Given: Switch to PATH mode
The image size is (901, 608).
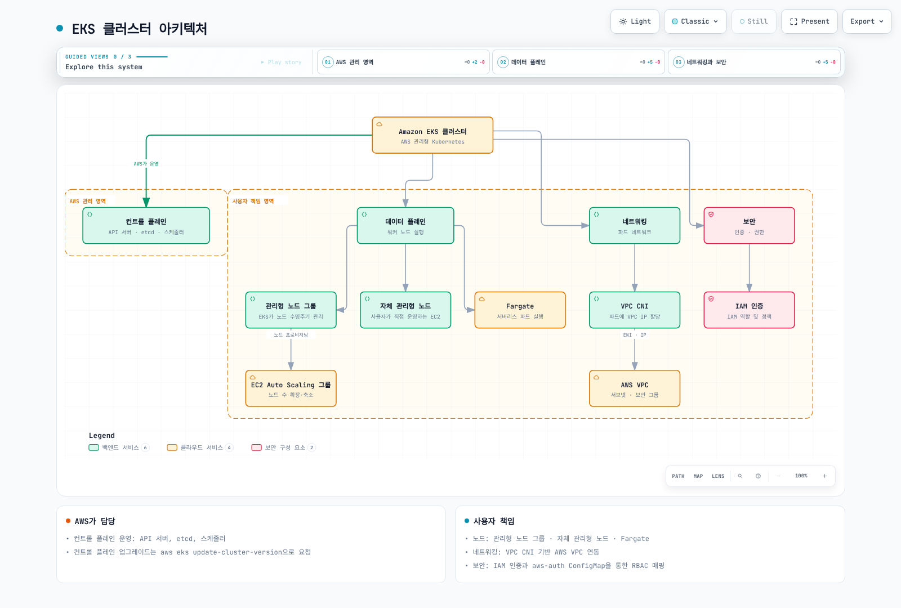Looking at the screenshot, I should (678, 476).
